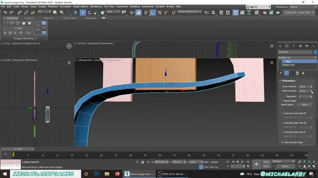318x178 pixels.
Task: Click the Undo arrow icon
Action: [5, 12]
